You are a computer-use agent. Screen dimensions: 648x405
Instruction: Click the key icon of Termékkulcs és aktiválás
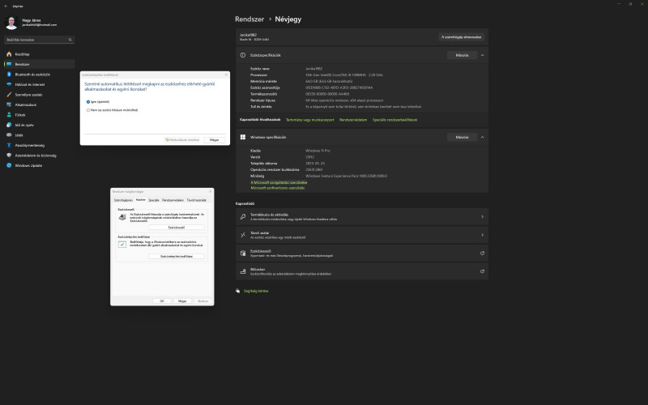(x=243, y=217)
